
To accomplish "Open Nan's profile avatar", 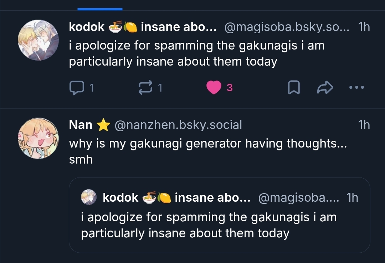I will coord(38,138).
